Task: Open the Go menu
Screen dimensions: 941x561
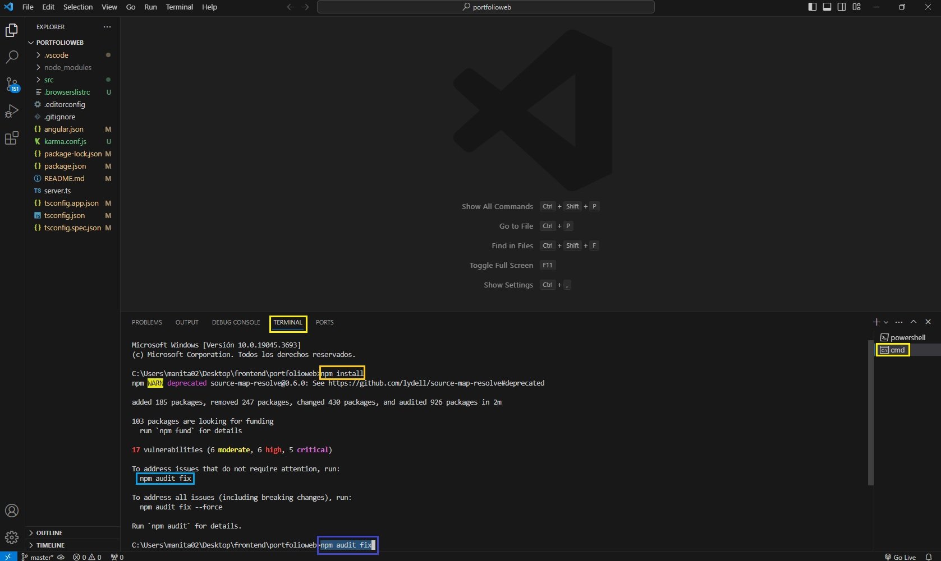Action: (x=131, y=7)
